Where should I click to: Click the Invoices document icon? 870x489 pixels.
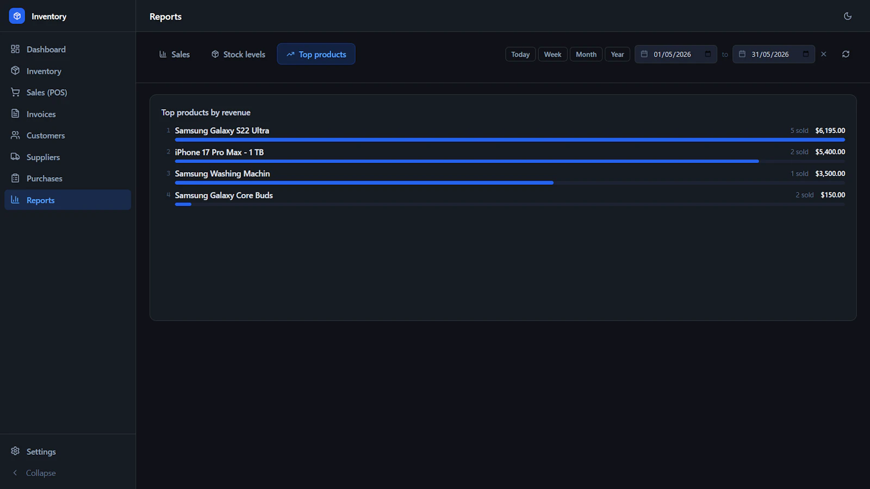15,114
